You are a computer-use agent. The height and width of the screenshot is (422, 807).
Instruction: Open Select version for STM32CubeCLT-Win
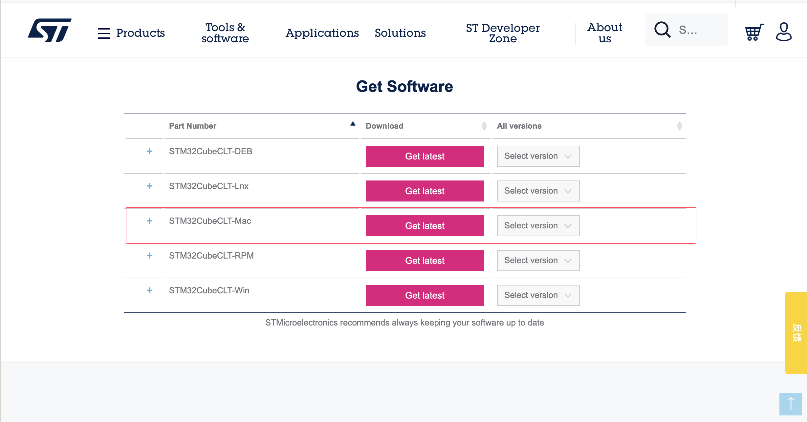538,295
